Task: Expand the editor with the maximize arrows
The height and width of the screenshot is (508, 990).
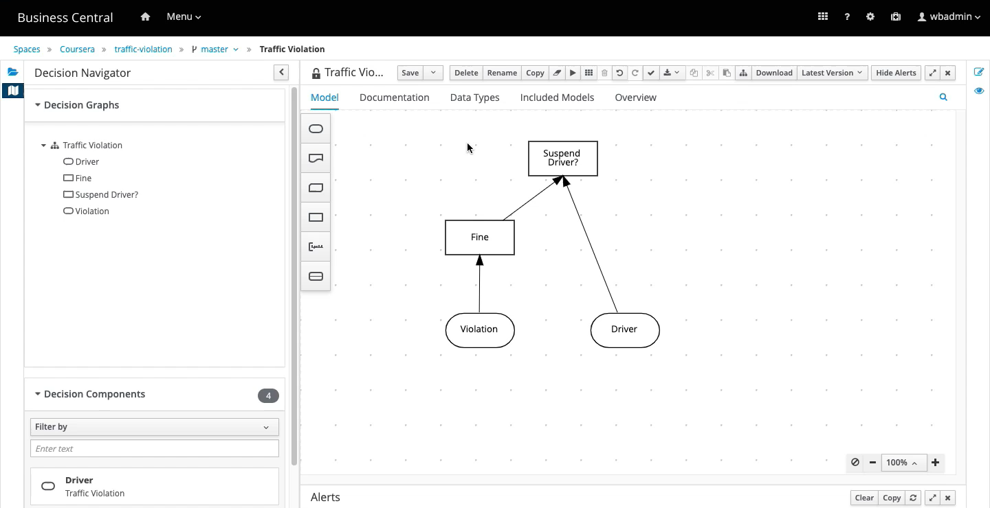Action: point(932,73)
